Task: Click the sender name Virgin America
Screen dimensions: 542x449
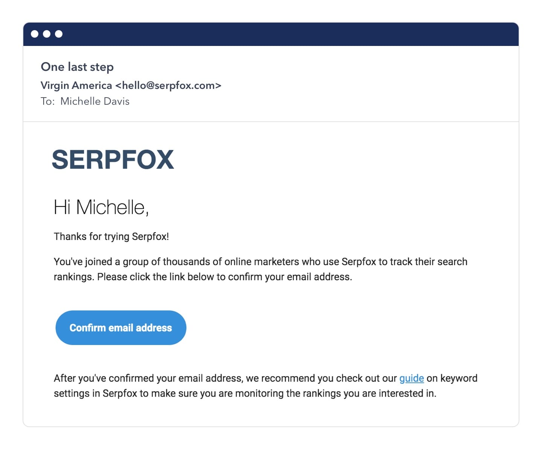Action: (76, 86)
